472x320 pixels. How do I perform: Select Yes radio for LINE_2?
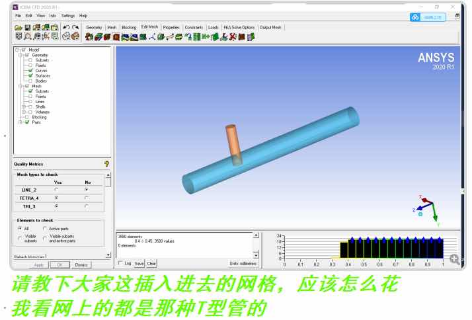tap(56, 190)
